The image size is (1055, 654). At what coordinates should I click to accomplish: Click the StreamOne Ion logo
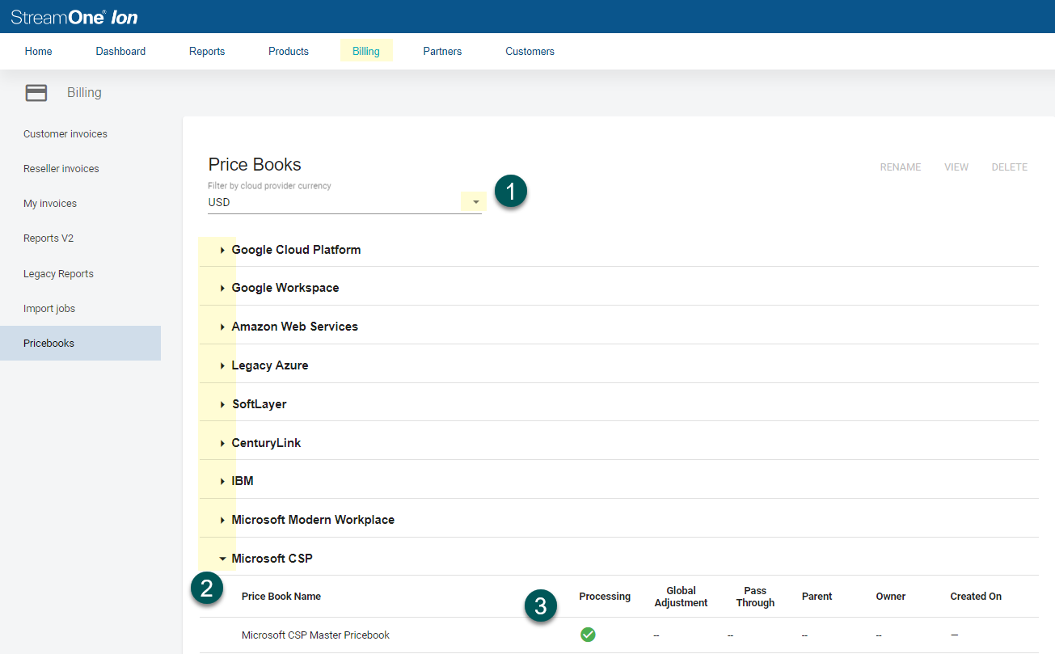coord(74,16)
